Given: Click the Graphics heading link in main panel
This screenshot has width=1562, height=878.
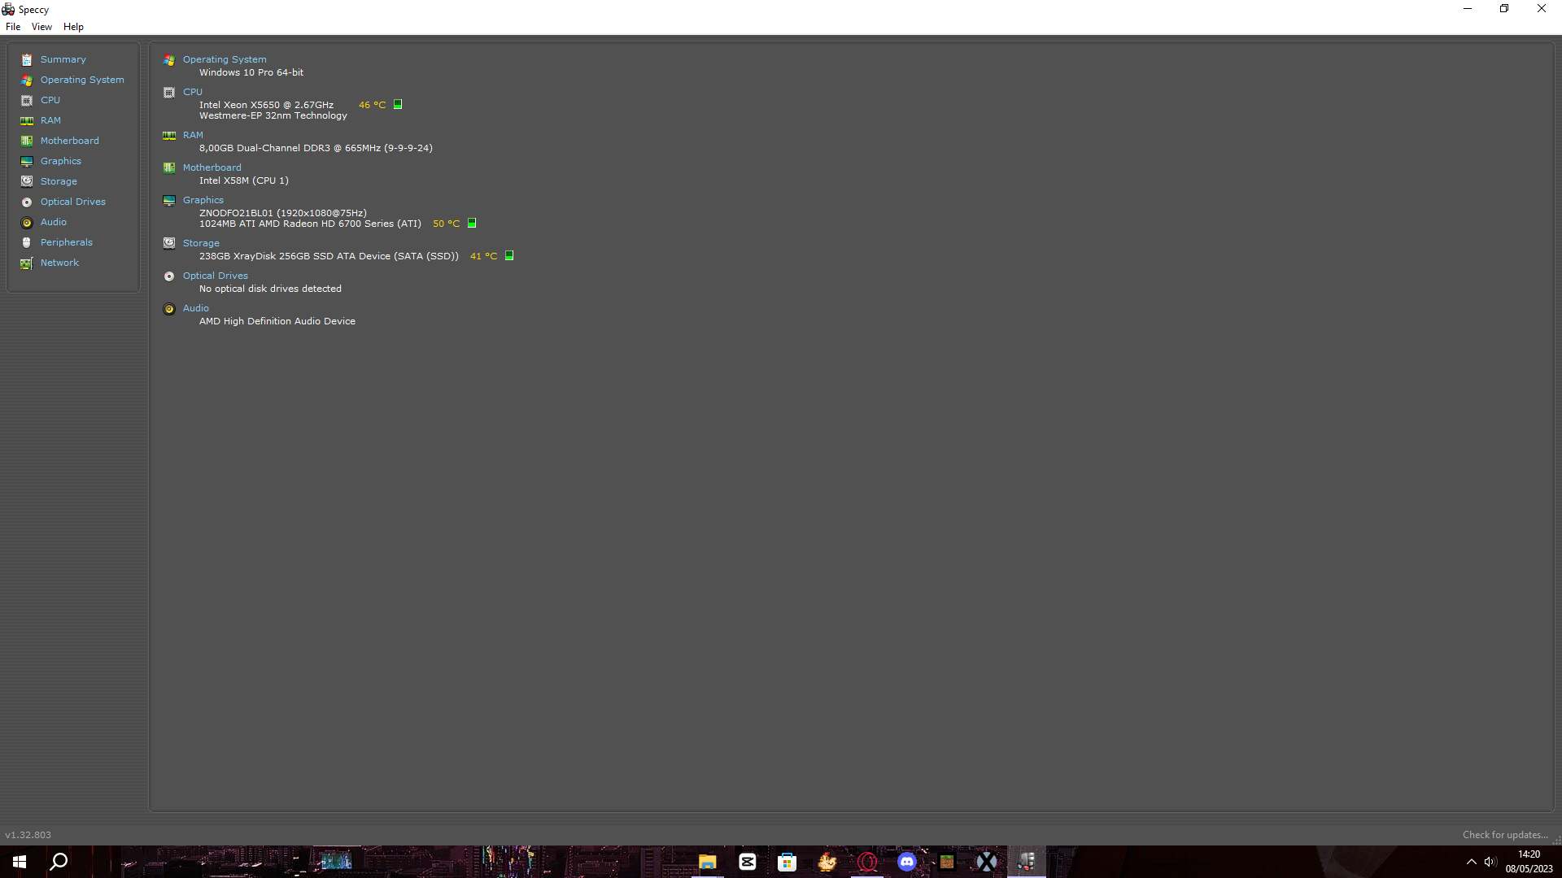Looking at the screenshot, I should [x=203, y=200].
